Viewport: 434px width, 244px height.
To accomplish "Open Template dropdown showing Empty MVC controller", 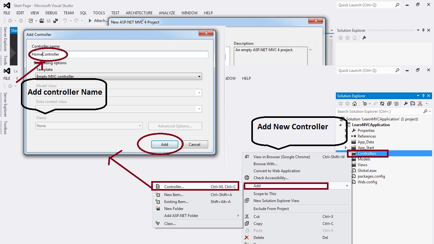I will (x=119, y=77).
